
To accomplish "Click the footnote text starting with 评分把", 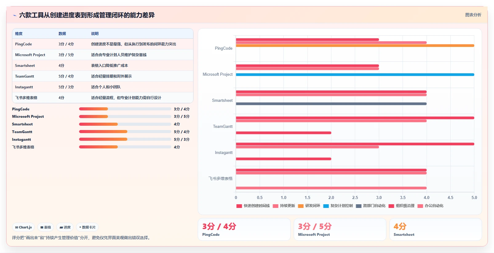I will point(82,238).
